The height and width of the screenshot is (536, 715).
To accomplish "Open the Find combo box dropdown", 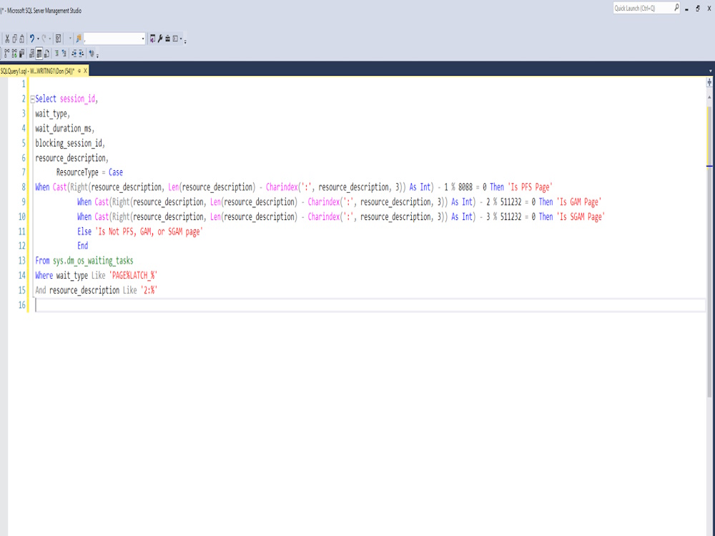I will click(143, 39).
